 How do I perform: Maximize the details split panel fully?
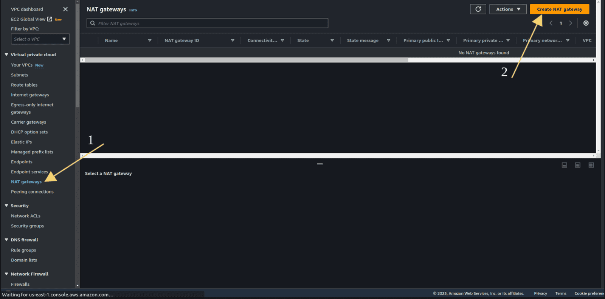click(x=591, y=165)
